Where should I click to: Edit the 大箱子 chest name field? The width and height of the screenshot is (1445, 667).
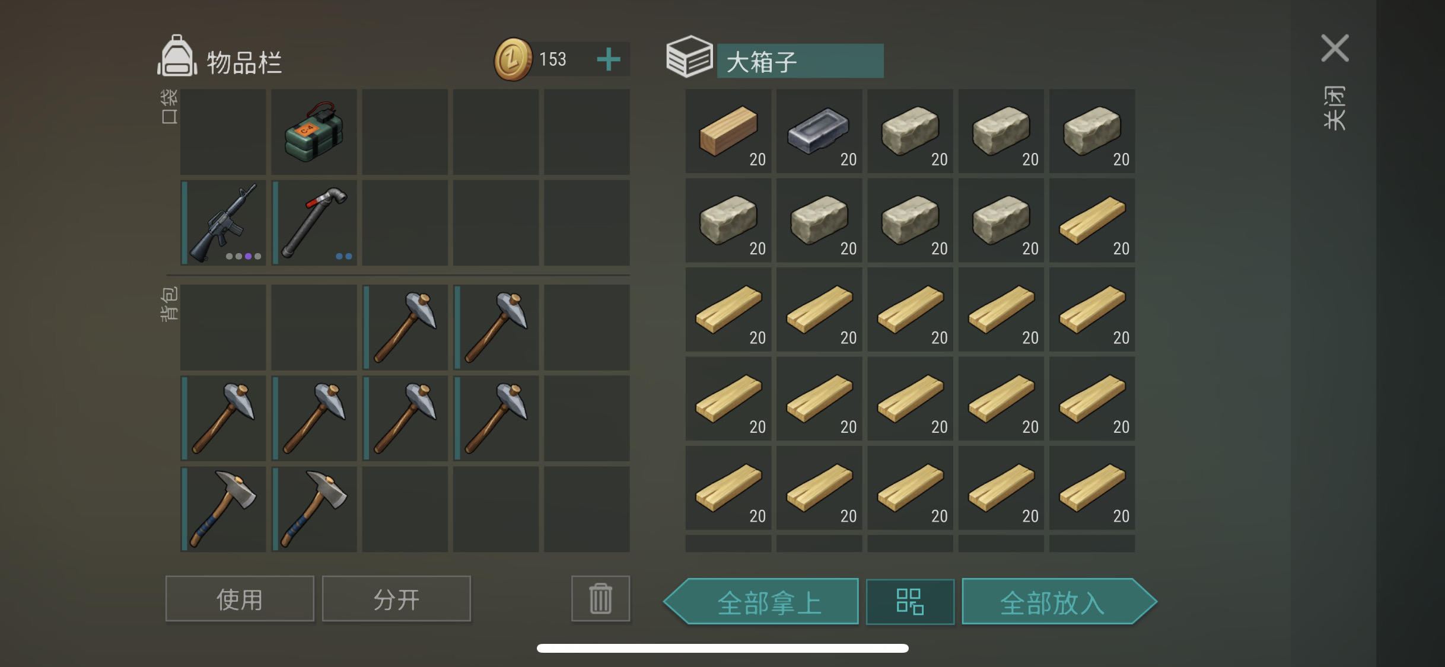[x=800, y=61]
